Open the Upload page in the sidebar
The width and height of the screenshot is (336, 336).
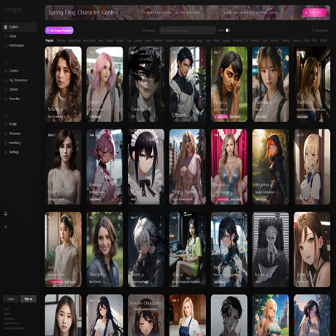pos(13,89)
